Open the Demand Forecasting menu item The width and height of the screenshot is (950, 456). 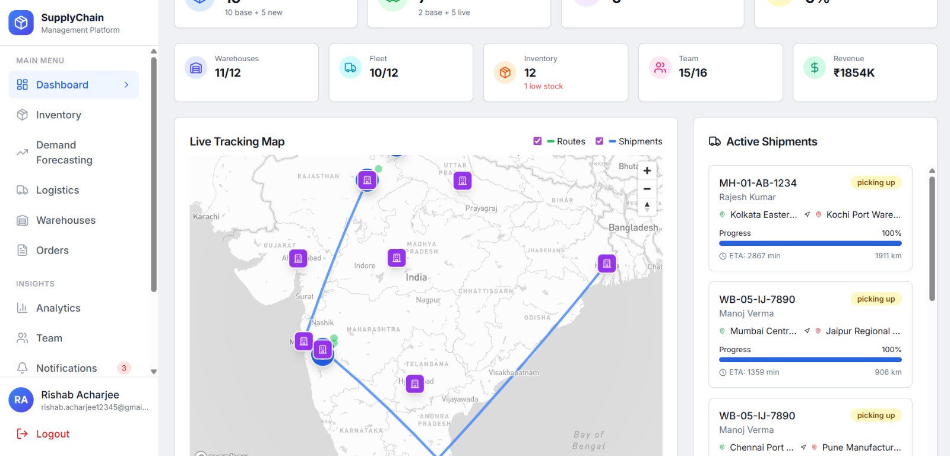pyautogui.click(x=64, y=153)
